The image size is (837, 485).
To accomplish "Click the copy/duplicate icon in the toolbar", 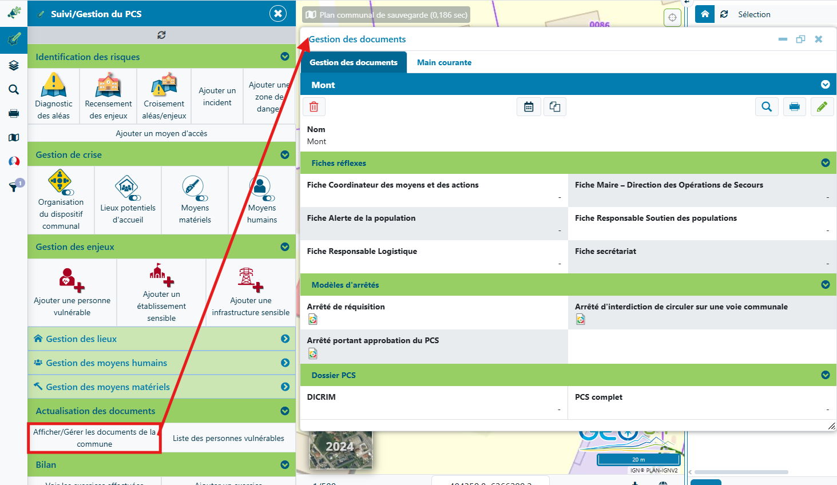I will (555, 107).
